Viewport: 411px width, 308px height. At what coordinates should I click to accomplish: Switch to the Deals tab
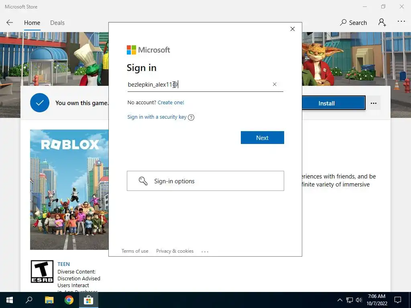57,23
